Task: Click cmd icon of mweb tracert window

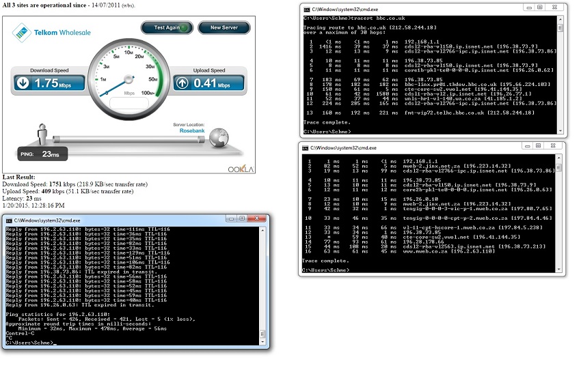Action: pyautogui.click(x=306, y=147)
